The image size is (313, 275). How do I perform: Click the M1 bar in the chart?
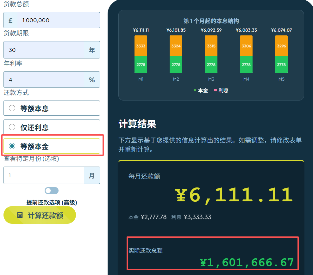click(x=141, y=54)
